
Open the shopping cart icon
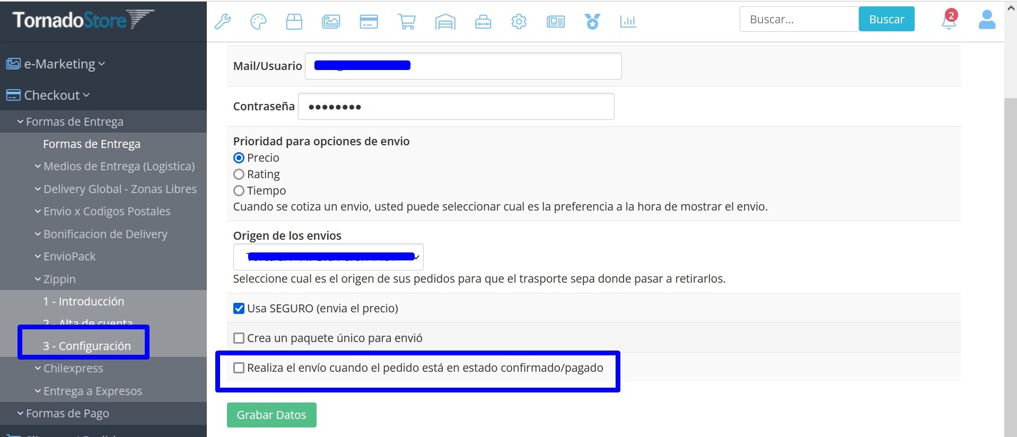[407, 22]
